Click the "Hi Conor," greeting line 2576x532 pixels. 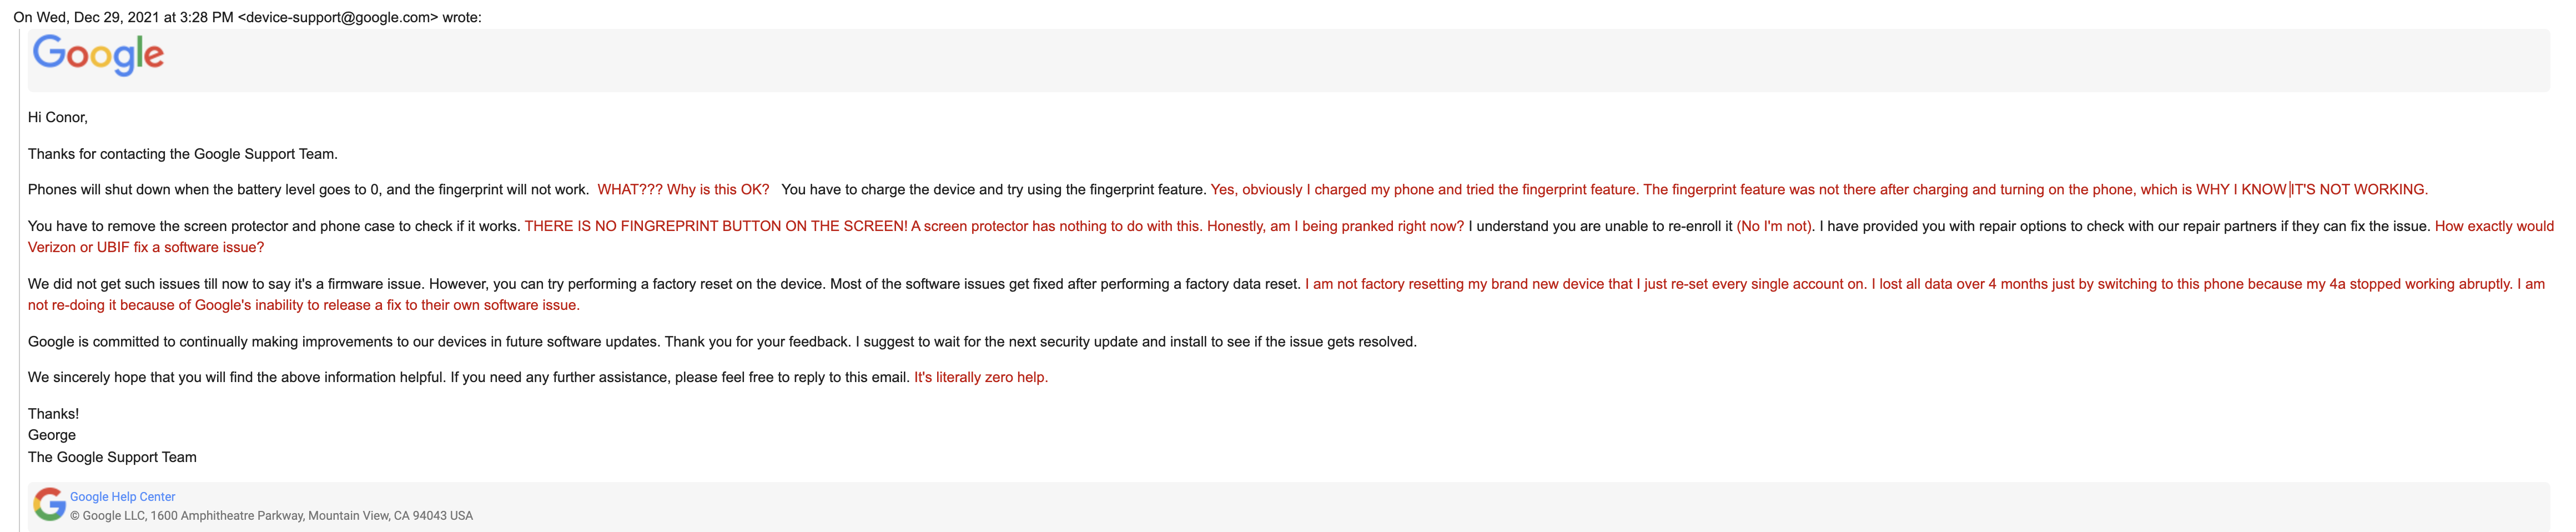click(x=58, y=118)
